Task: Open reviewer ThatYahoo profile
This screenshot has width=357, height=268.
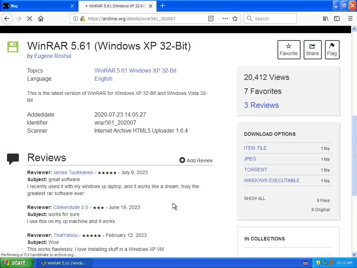Action: [x=65, y=235]
